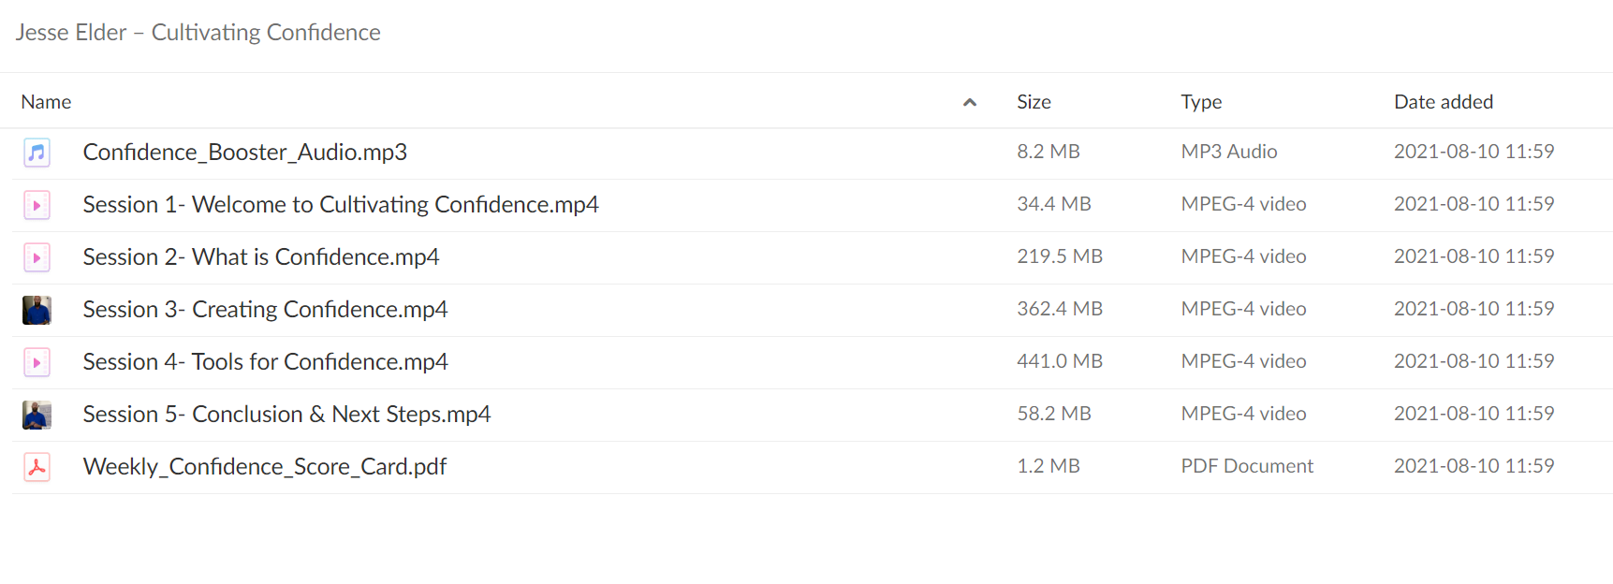Open Session 5- Conclusion & Next Steps.mp4
This screenshot has width=1613, height=584.
click(x=286, y=414)
